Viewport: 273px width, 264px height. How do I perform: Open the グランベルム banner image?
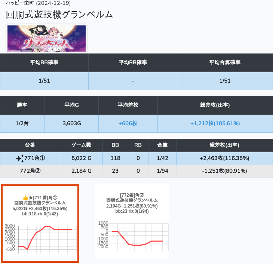pos(47,39)
